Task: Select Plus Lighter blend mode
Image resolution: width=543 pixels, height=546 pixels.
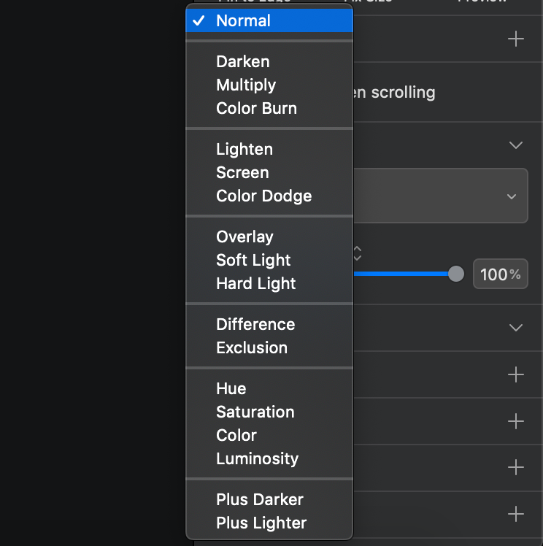Action: [x=261, y=523]
